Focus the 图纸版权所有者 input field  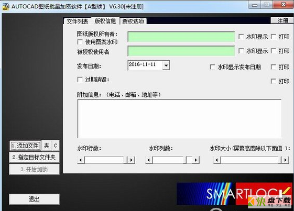(181, 37)
